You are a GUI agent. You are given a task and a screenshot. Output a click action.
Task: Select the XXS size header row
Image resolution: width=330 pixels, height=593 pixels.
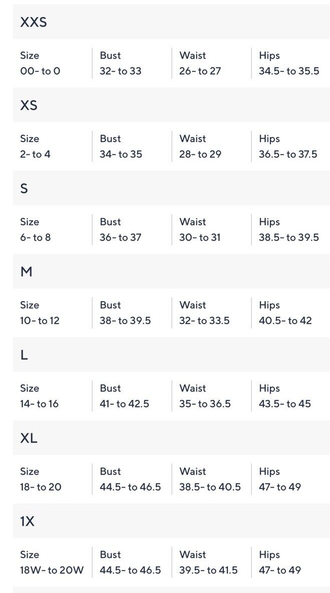pyautogui.click(x=171, y=22)
